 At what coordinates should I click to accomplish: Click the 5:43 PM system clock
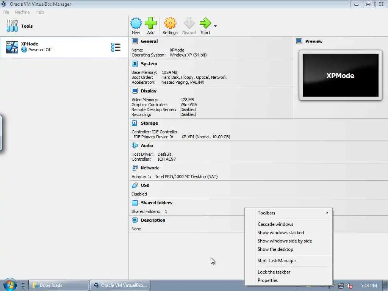pyautogui.click(x=369, y=286)
